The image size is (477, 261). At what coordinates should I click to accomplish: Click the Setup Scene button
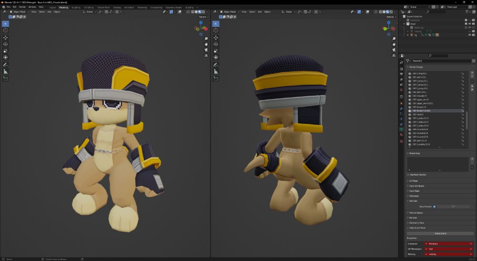tap(440, 234)
